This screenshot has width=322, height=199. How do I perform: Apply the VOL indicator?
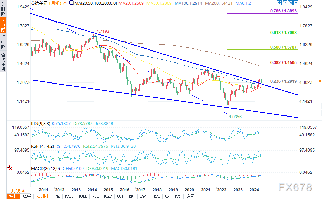coord(95,196)
